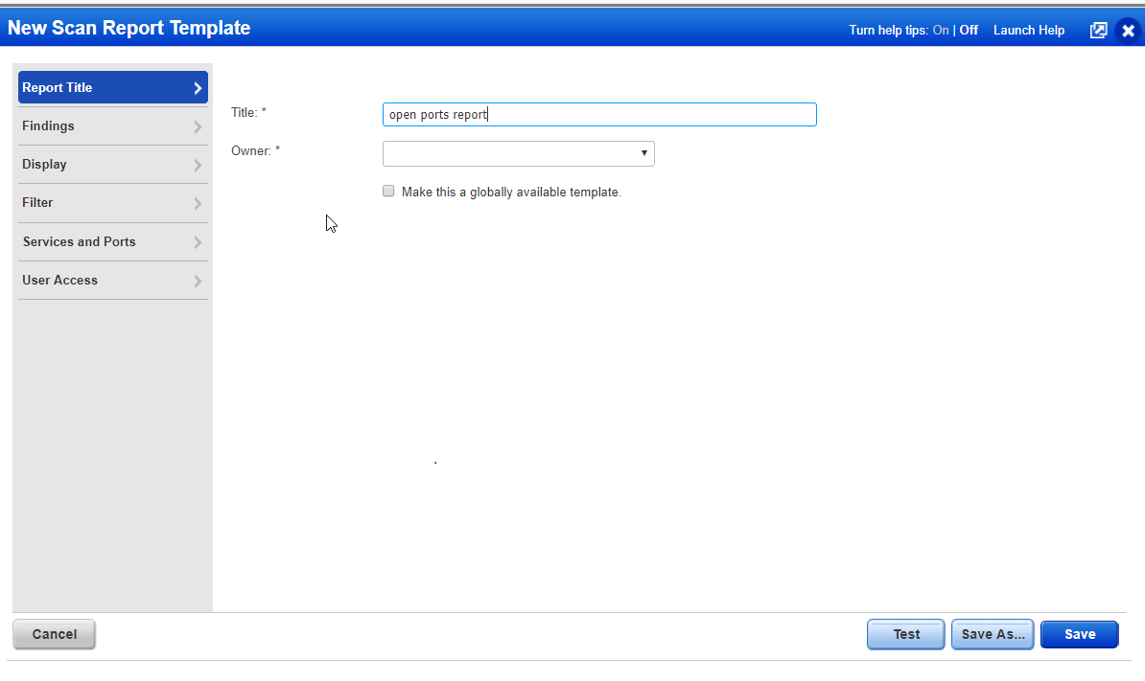This screenshot has height=681, width=1145.
Task: Focus the Title text field
Action: [x=599, y=115]
